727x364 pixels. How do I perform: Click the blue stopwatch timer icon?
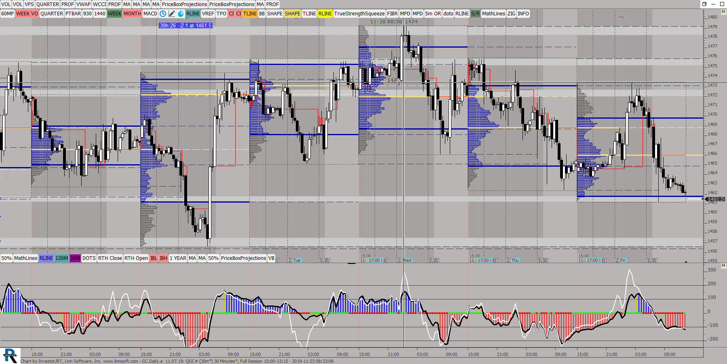181,14
